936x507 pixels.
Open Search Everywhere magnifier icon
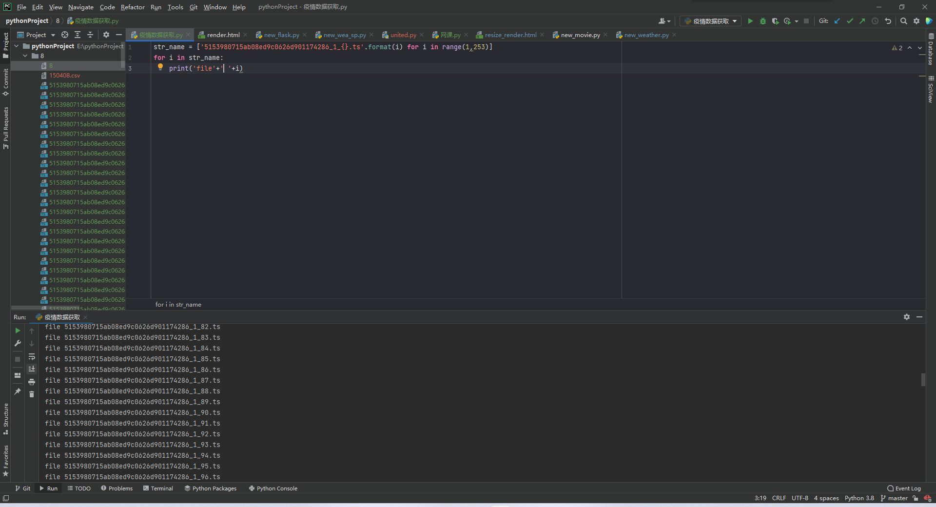(x=903, y=21)
